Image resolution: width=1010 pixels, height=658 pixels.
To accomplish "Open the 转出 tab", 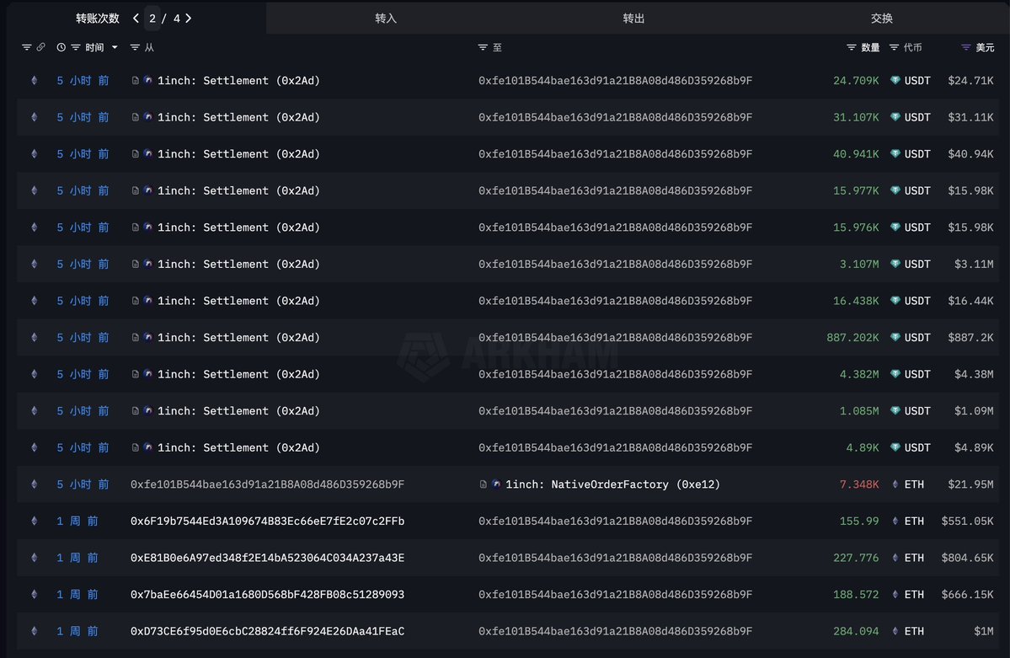I will point(633,18).
